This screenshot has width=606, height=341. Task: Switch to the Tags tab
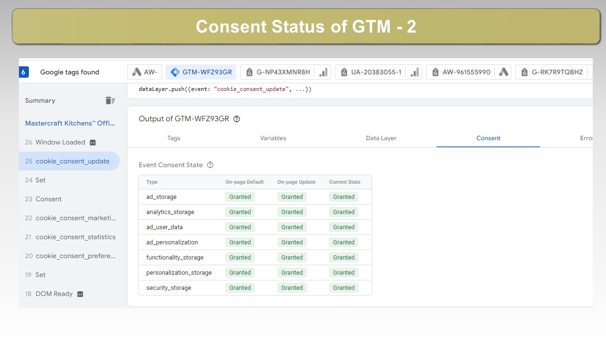174,138
